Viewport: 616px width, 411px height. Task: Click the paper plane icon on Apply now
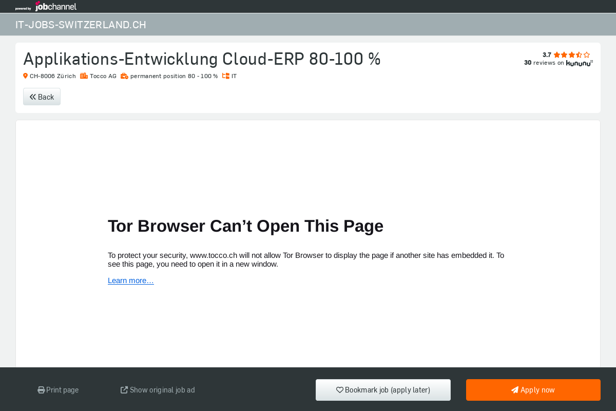[515, 390]
